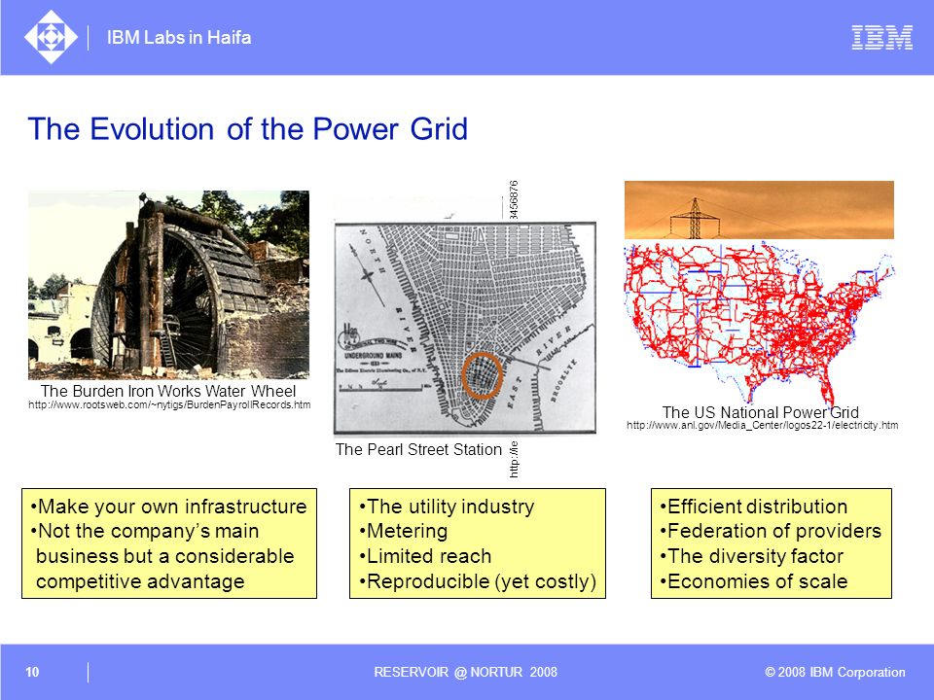Viewport: 934px width, 700px height.
Task: Select the bullet 'Reproducible (yet costly)'
Action: click(x=478, y=581)
